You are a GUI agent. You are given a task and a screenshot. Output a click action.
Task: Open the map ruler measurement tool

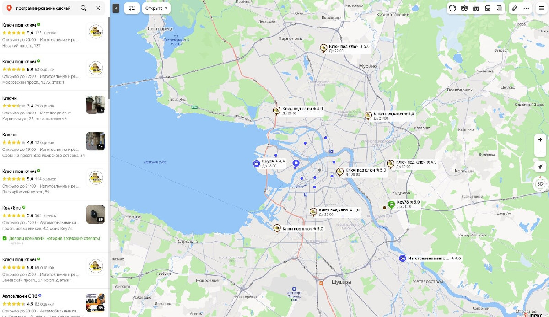pos(514,8)
